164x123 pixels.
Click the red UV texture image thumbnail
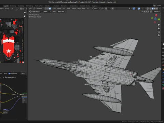[x=12, y=41]
